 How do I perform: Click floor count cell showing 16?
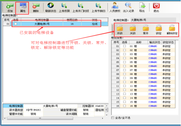[72, 24]
